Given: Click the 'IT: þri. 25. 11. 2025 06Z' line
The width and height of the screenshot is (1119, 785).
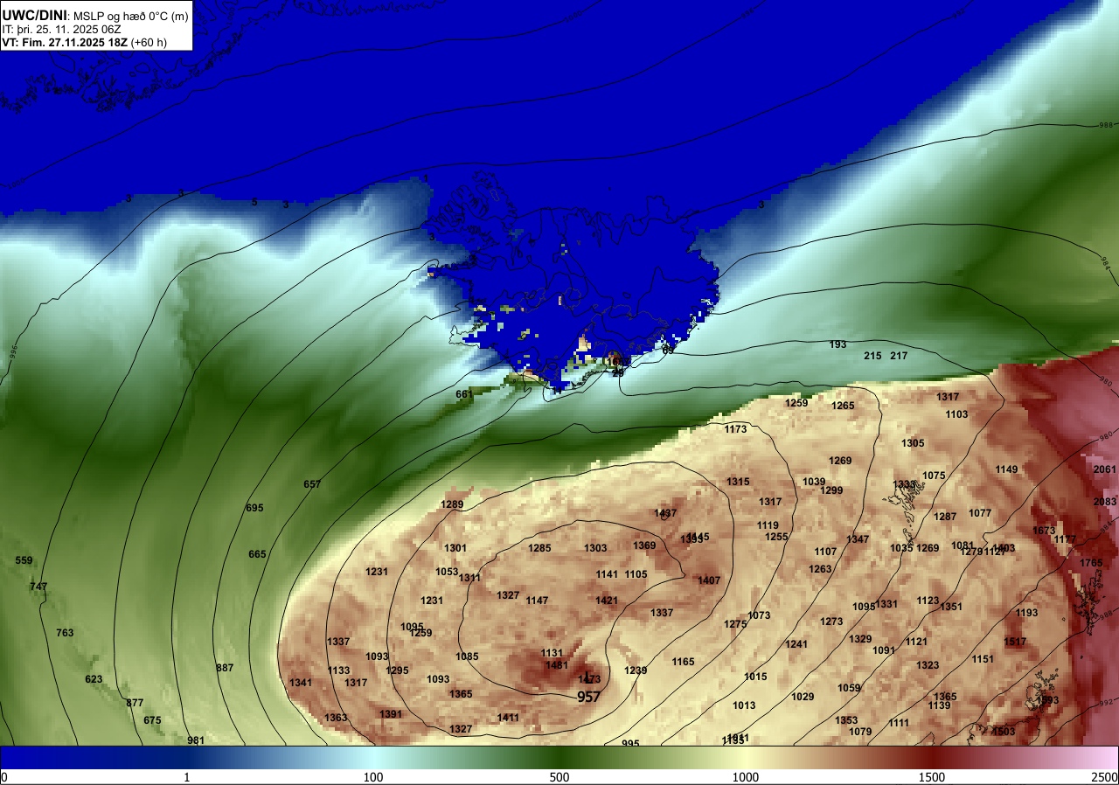Looking at the screenshot, I should [x=61, y=29].
